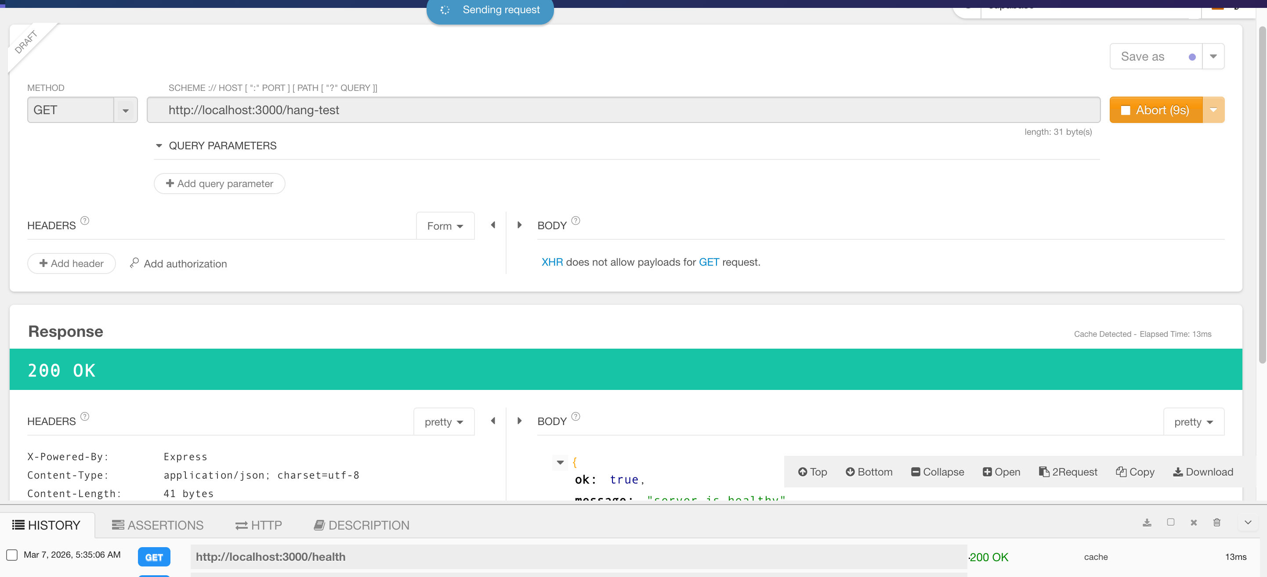
Task: Click the history save/download icon
Action: click(x=1147, y=523)
